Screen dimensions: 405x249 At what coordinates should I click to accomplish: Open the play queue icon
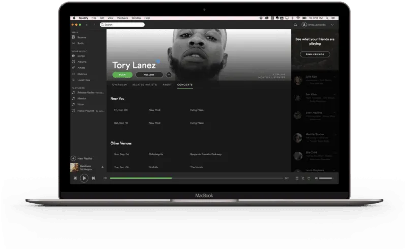coord(297,178)
